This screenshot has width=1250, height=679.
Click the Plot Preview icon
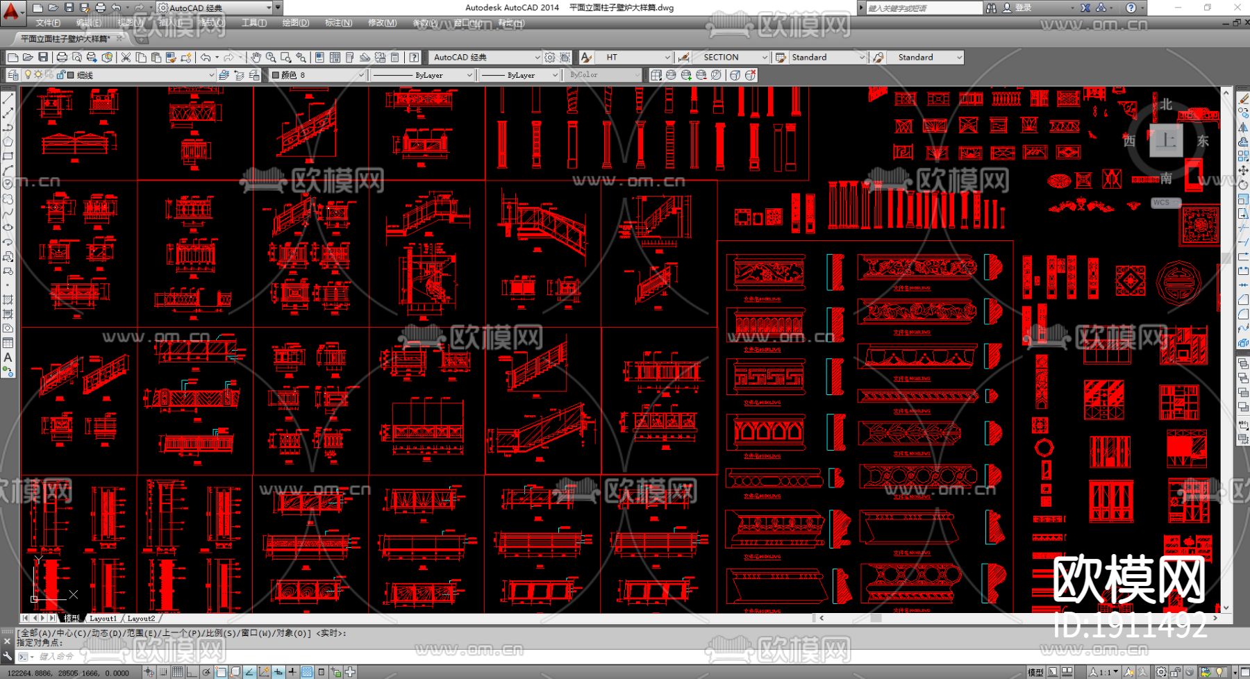[x=77, y=57]
